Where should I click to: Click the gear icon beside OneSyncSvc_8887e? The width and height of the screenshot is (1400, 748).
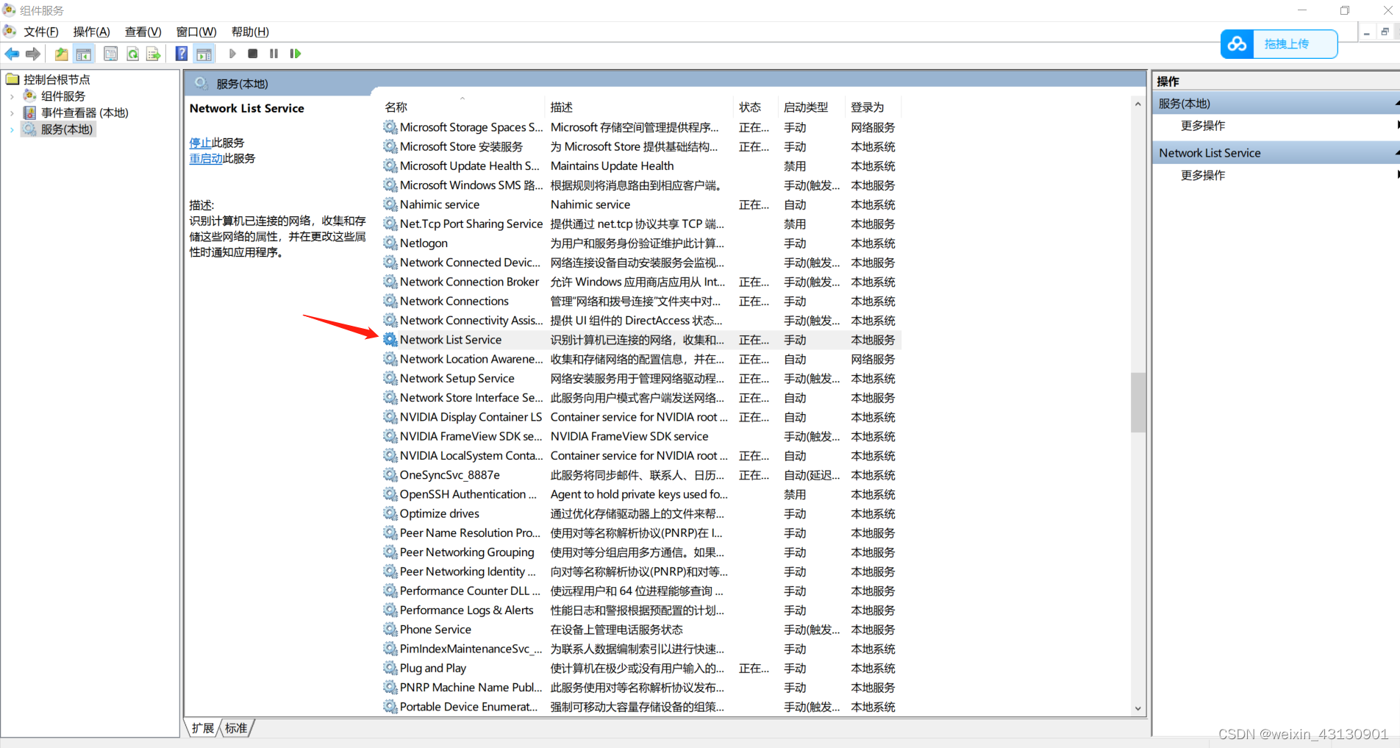(x=390, y=475)
